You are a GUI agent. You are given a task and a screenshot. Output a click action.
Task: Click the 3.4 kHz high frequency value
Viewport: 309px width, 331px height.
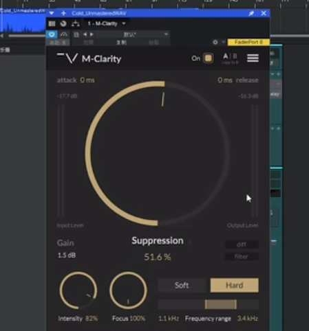(248, 319)
